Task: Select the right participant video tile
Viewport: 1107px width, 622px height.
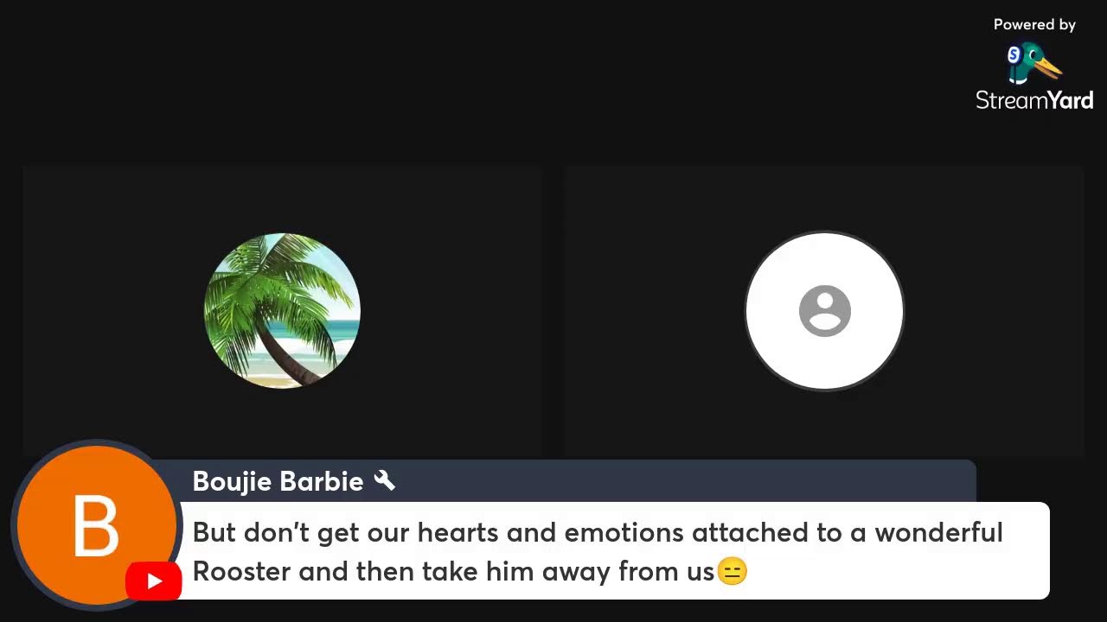Action: tap(824, 311)
